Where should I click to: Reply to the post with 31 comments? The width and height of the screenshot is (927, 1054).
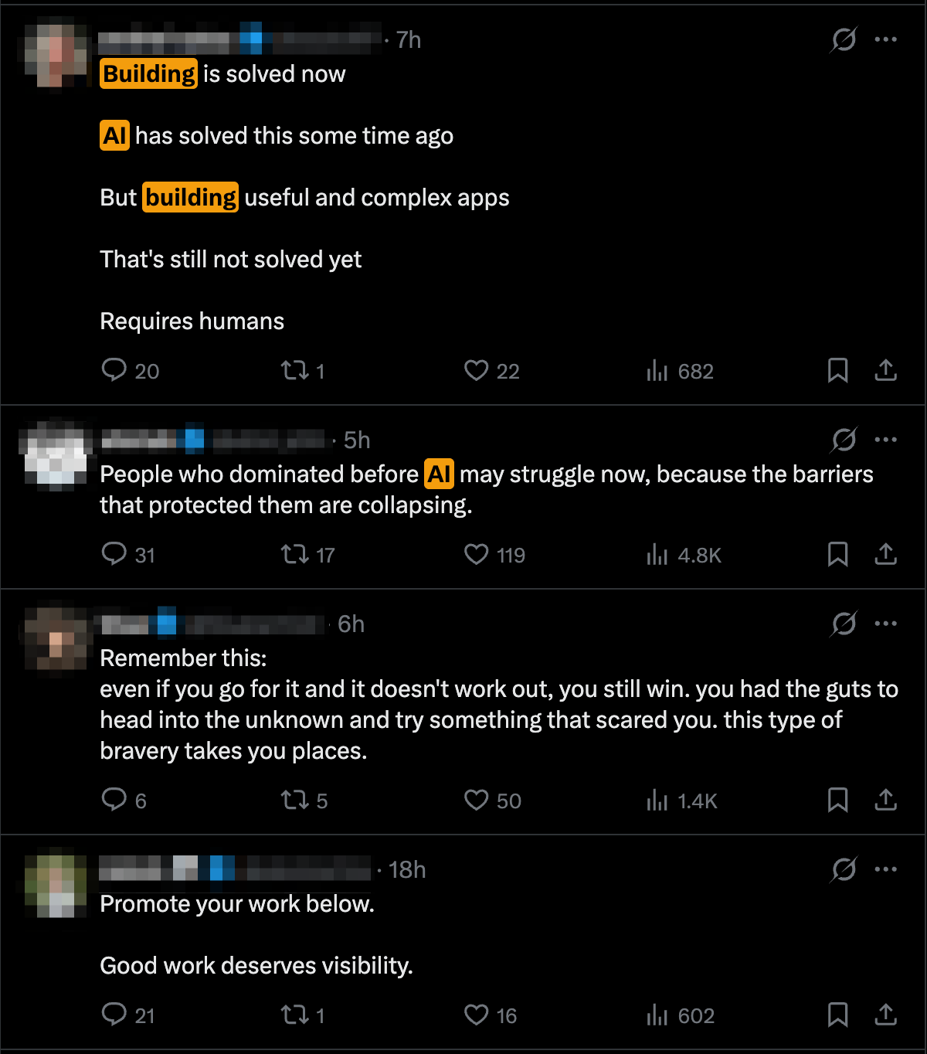(x=114, y=554)
